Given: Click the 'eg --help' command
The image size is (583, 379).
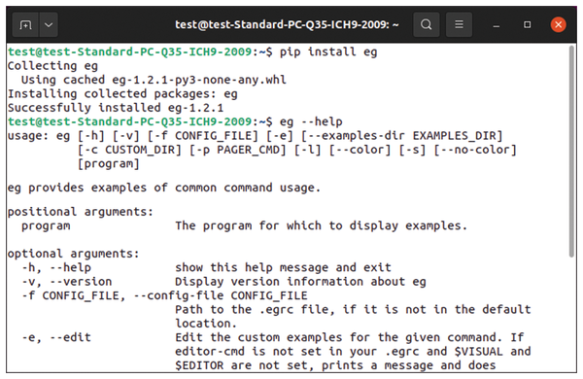Looking at the screenshot, I should pos(311,121).
